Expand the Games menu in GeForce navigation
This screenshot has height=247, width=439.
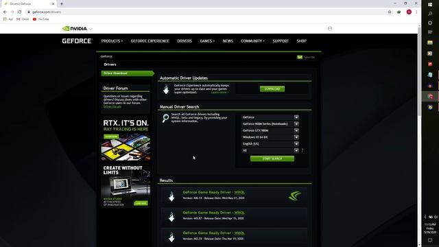[207, 41]
